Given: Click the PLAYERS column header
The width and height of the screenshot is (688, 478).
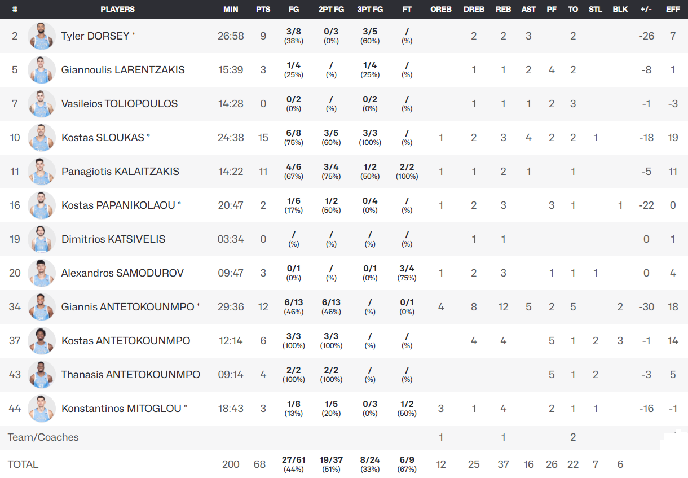Looking at the screenshot, I should pyautogui.click(x=117, y=10).
